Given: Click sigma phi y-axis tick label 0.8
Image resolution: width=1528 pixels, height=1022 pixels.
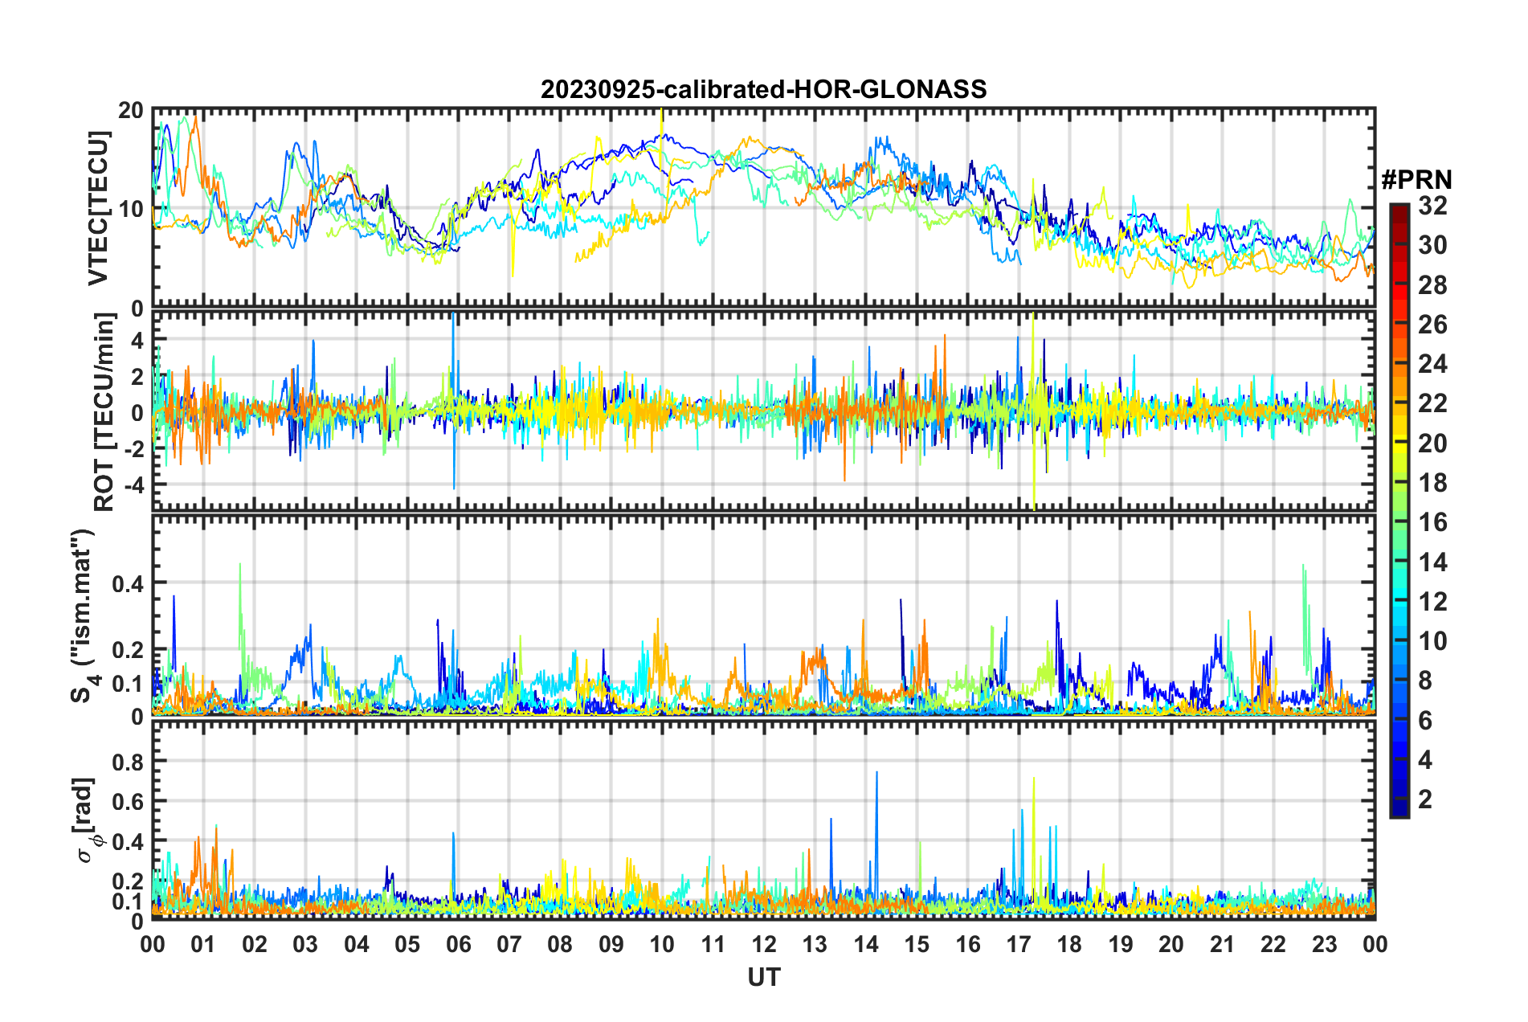Looking at the screenshot, I should 129,761.
